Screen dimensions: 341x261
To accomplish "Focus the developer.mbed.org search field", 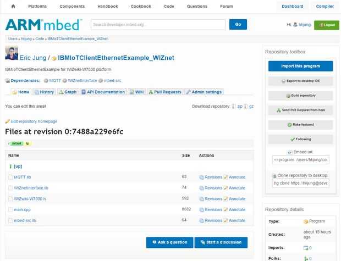I will coord(158,25).
